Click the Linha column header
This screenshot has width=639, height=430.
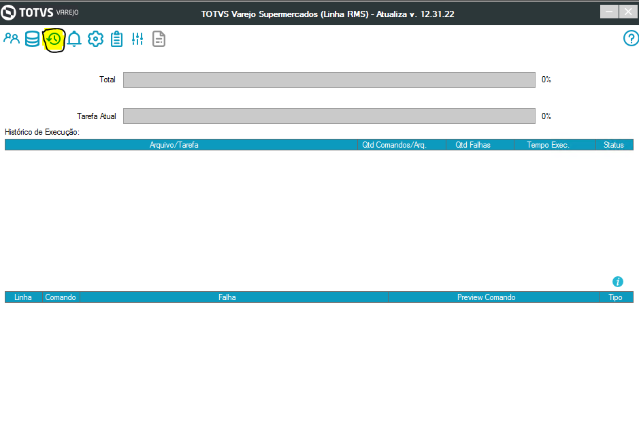point(24,297)
